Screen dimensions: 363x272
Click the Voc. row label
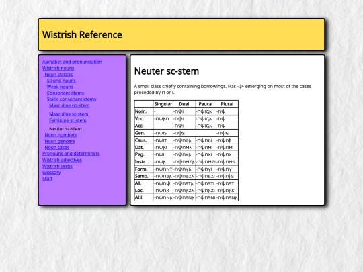click(x=144, y=119)
